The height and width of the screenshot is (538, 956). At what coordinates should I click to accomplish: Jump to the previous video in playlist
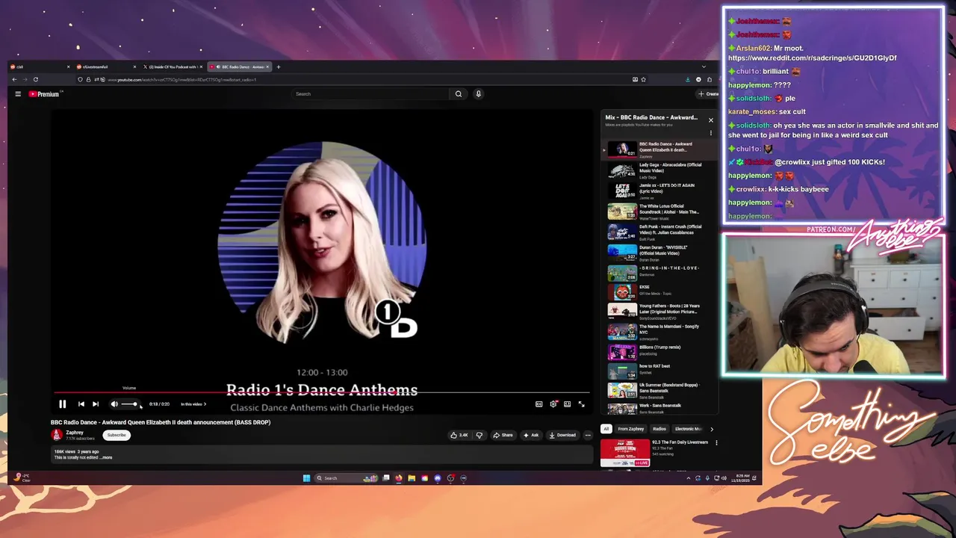[81, 404]
